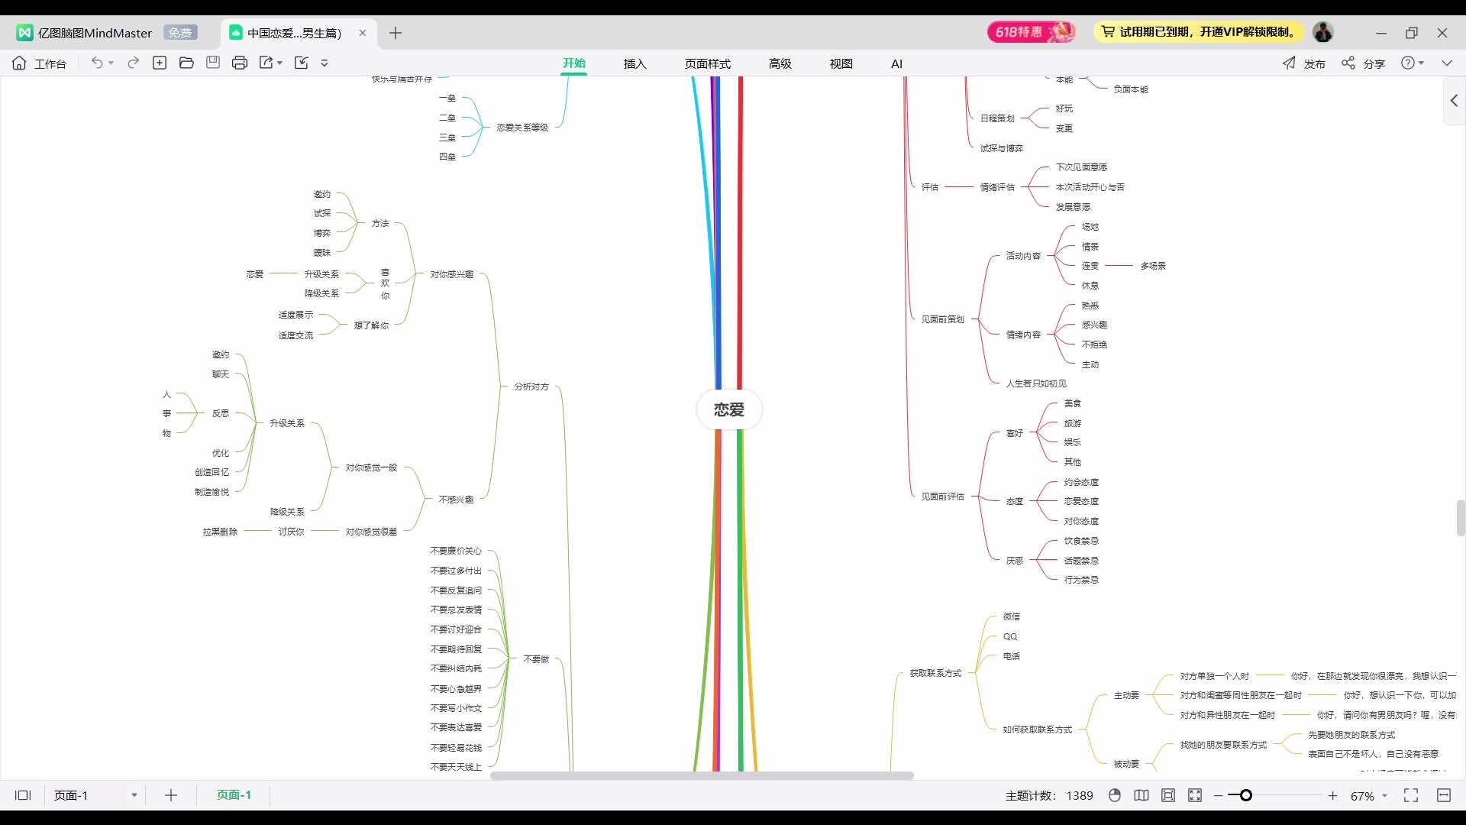Click the zoom slider handle
This screenshot has width=1466, height=825.
click(x=1245, y=795)
